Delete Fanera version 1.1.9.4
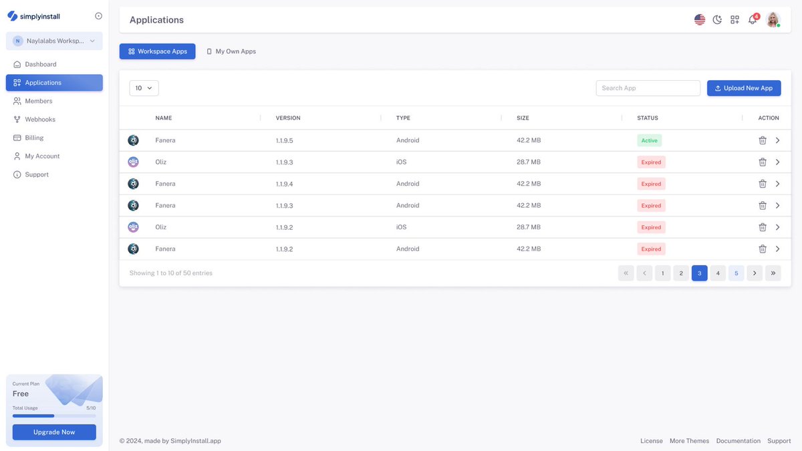Image resolution: width=802 pixels, height=451 pixels. pos(763,184)
